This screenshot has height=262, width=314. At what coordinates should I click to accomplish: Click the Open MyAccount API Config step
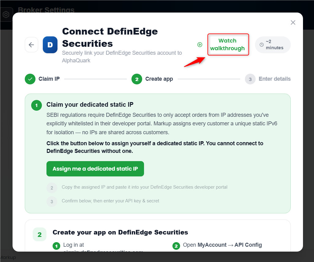click(217, 245)
